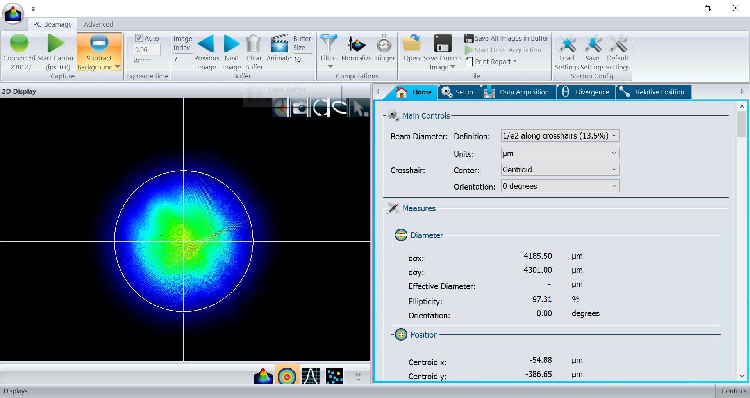Go to the Next Image in buffer

click(x=232, y=43)
